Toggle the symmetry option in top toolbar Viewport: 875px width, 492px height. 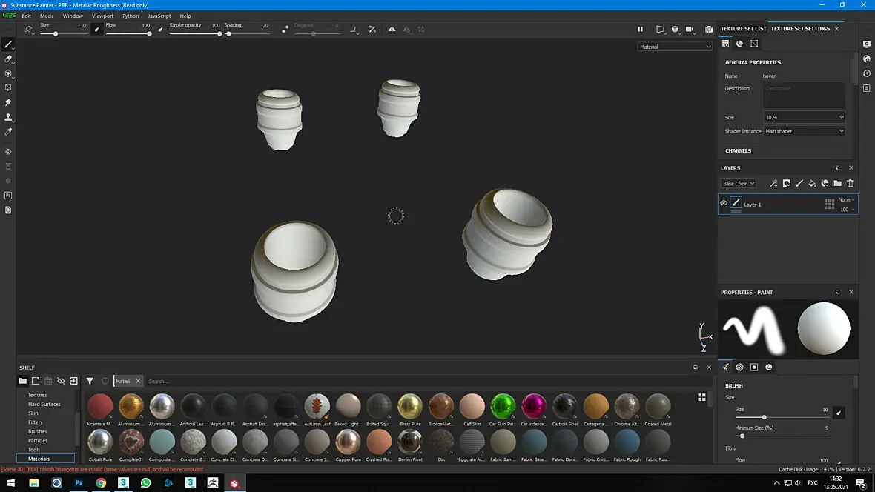(x=392, y=29)
